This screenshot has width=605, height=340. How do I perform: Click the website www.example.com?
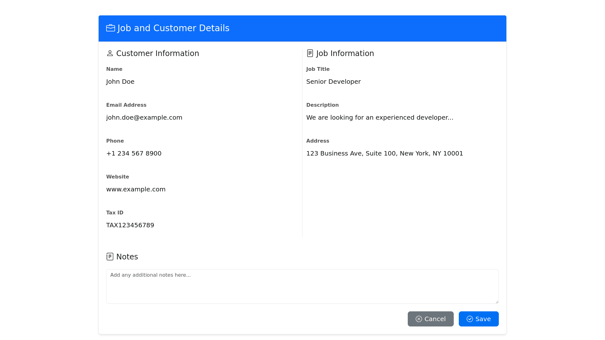click(135, 190)
